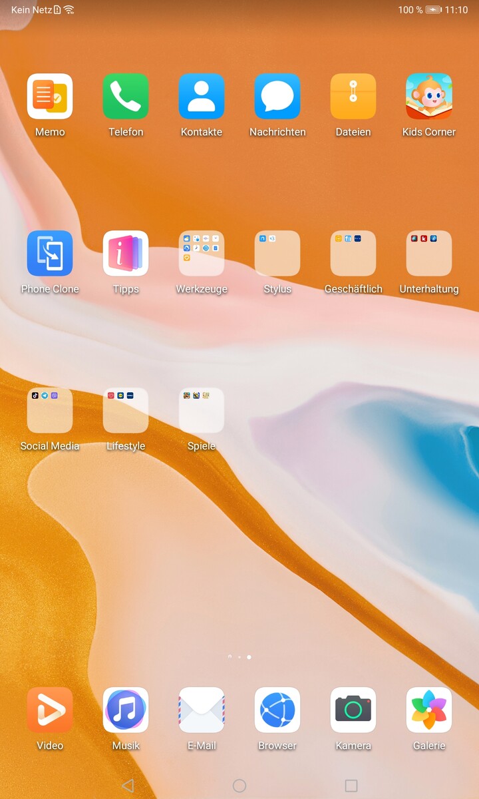Open Kontakte app
Screen dimensions: 479x799
(202, 97)
